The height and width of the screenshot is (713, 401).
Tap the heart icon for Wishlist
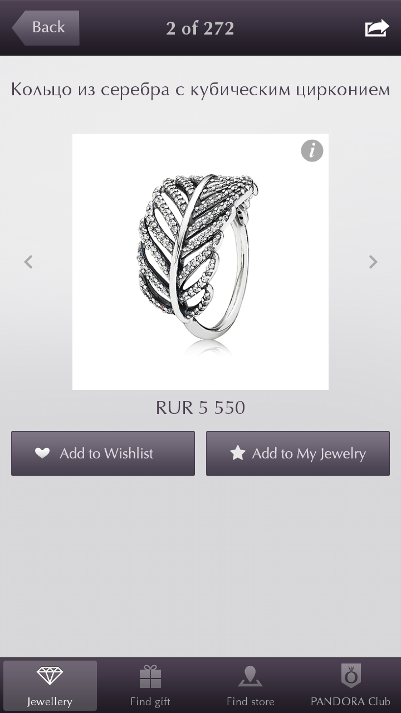coord(43,453)
